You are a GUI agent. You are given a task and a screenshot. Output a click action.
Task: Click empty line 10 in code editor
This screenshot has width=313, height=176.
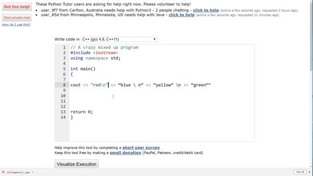tap(162, 96)
